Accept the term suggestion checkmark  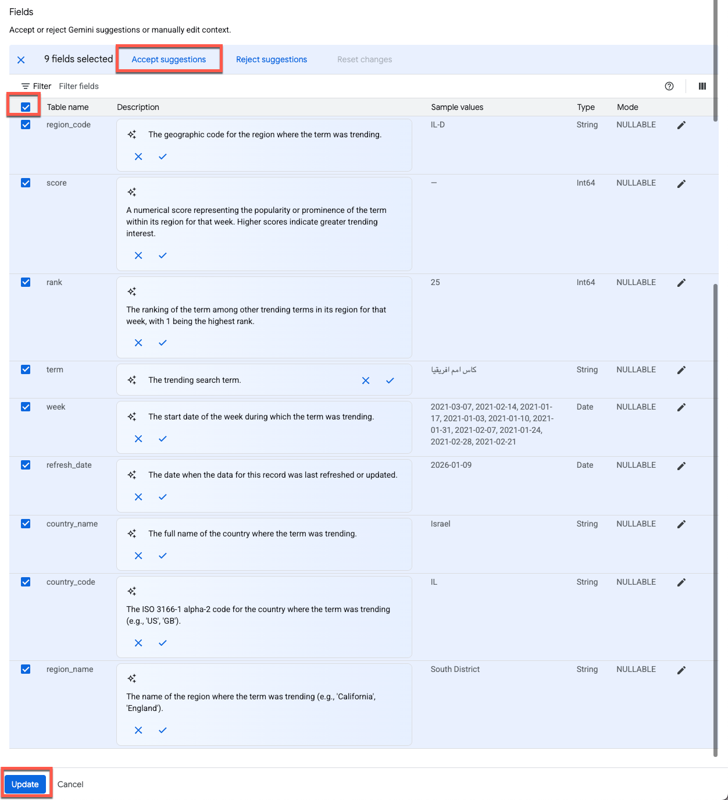[390, 381]
